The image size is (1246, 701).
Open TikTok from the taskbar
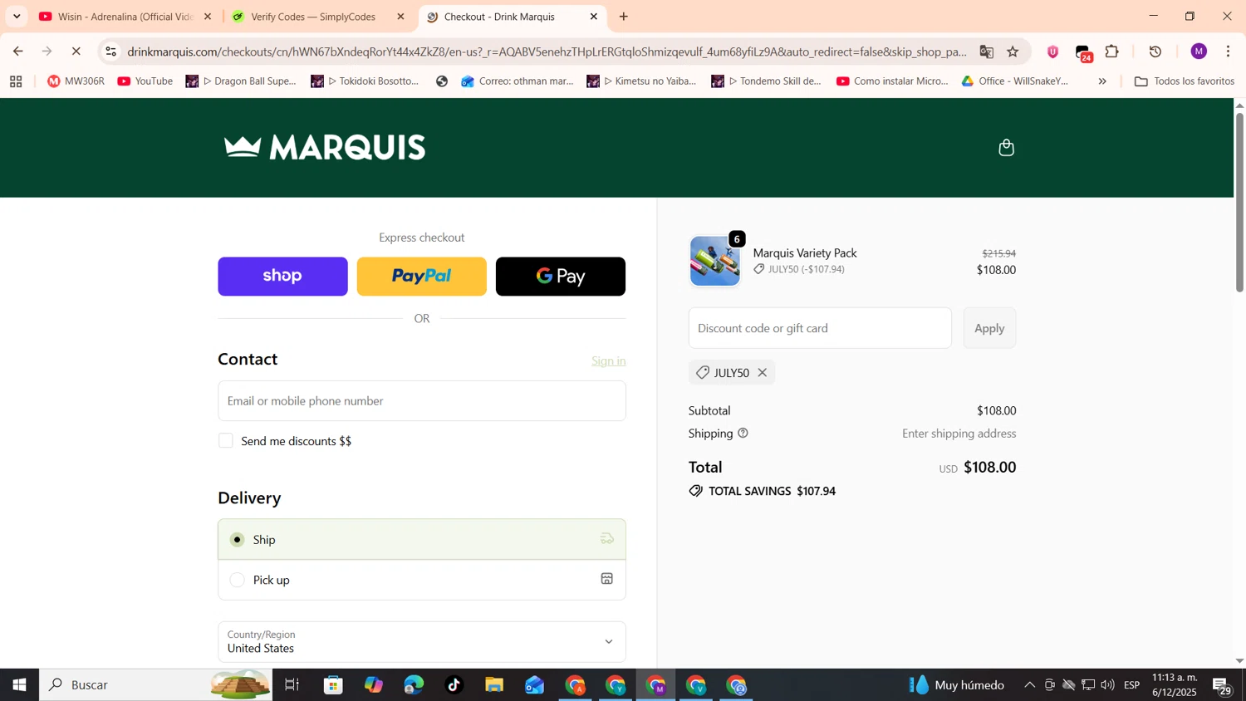454,685
